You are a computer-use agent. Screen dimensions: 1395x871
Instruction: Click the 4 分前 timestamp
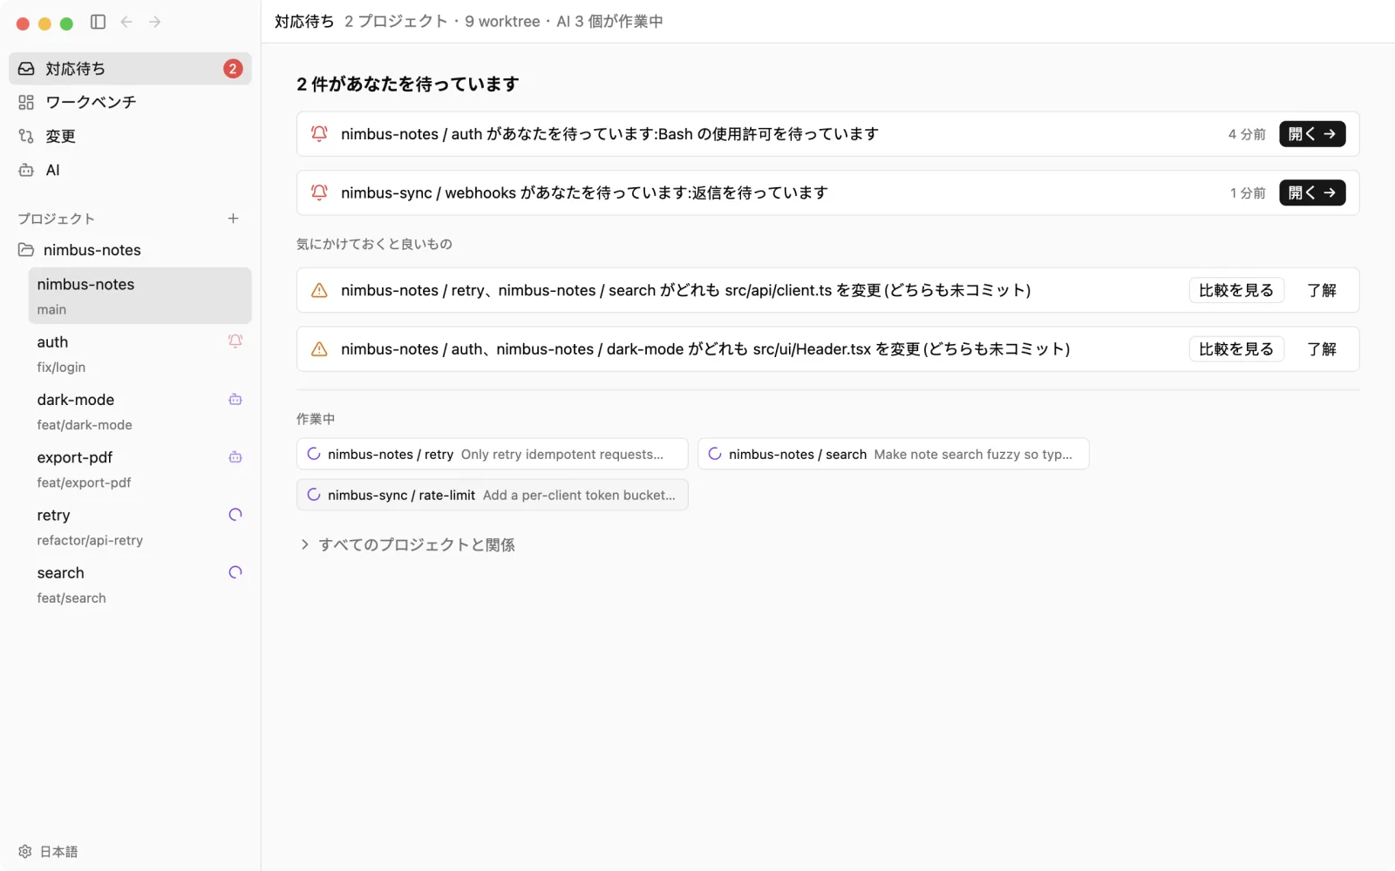tap(1247, 134)
